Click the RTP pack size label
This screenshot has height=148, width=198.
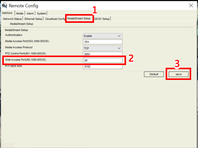coord(13,66)
